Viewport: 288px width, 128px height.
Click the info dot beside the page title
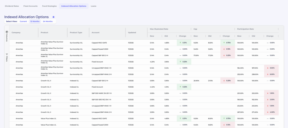point(53,17)
